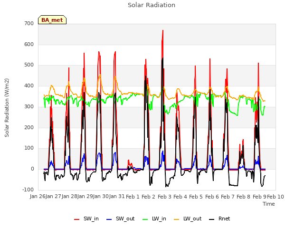Click the 200 y-axis tick label
This screenshot has height=228, width=304.
[29, 127]
